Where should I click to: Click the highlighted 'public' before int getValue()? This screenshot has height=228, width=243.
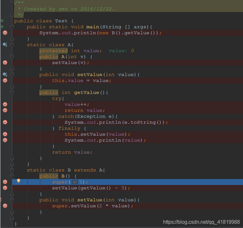click(x=49, y=92)
